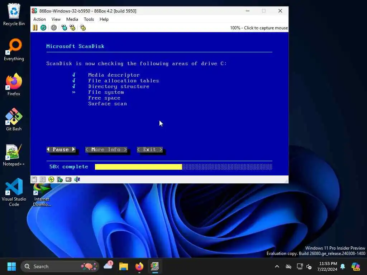Click the 'Microsoft ScanDisk' heading
367x275 pixels.
(x=75, y=46)
